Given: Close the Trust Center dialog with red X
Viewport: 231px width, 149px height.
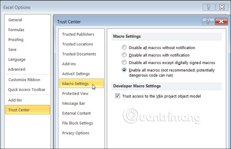Looking at the screenshot, I should (x=221, y=22).
